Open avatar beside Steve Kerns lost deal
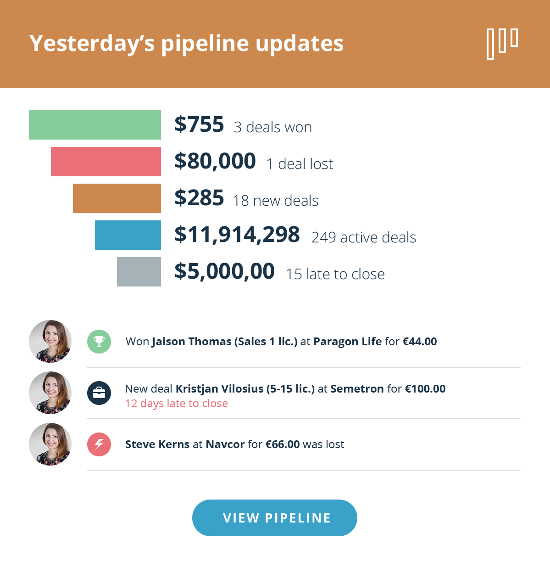The width and height of the screenshot is (550, 573). tap(50, 444)
